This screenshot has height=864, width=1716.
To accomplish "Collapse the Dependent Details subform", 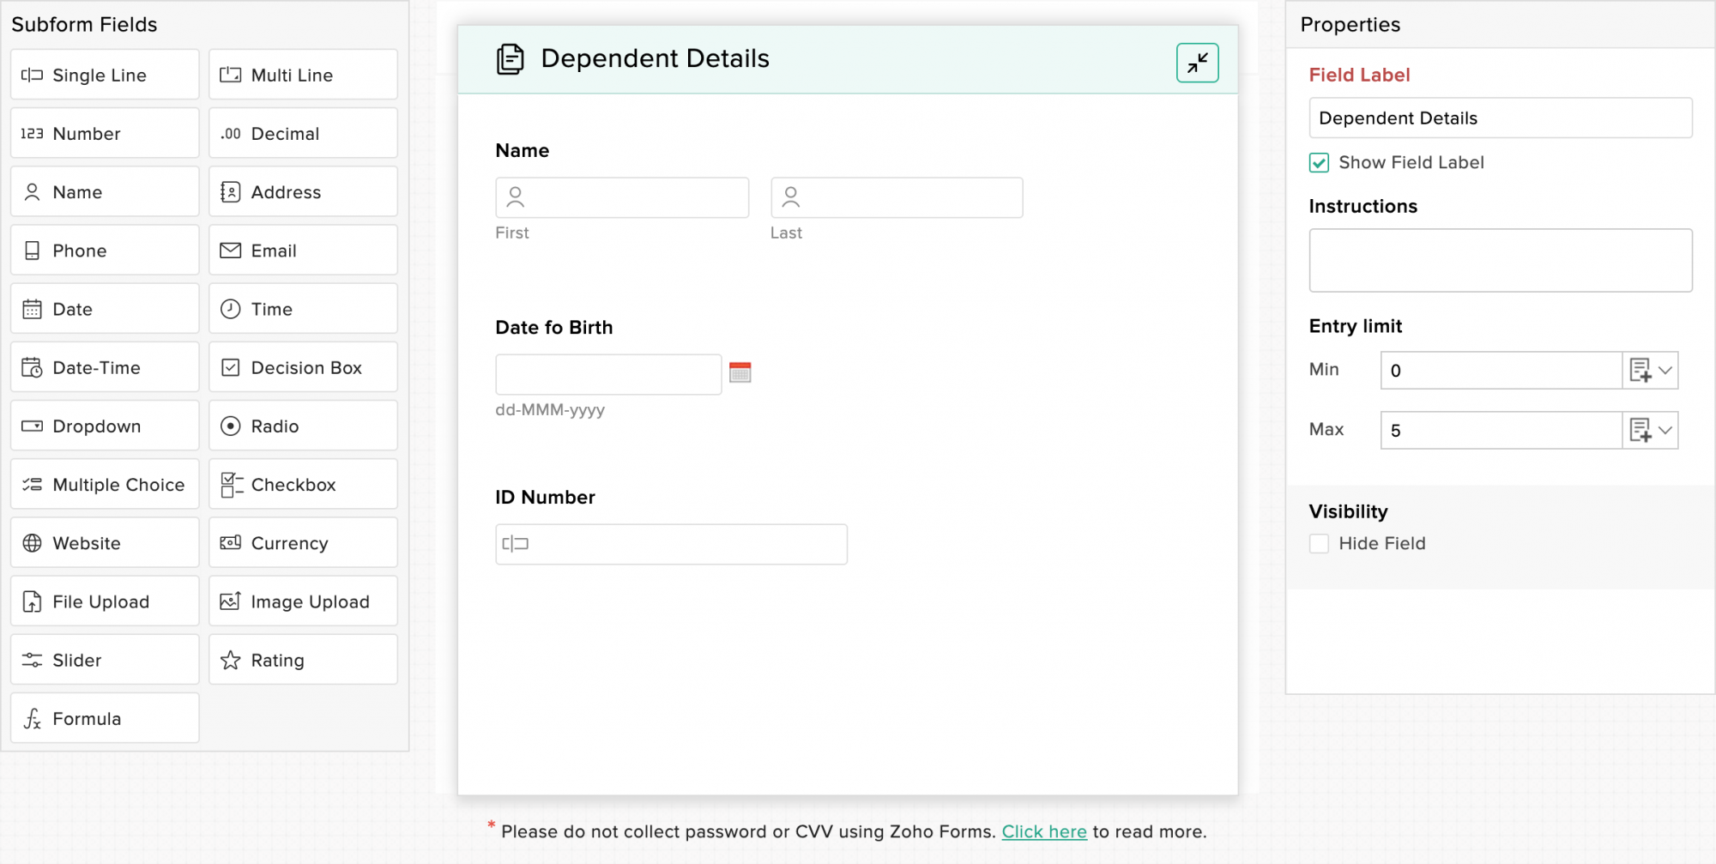I will (x=1197, y=63).
